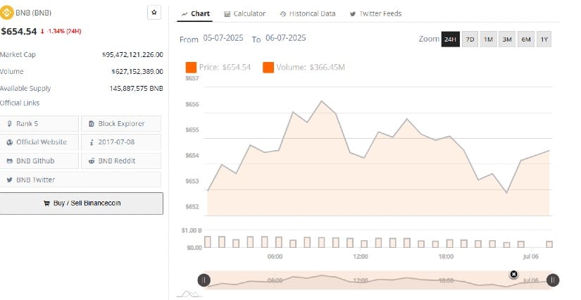Click the 12:00 time axis label
This screenshot has height=300, width=581.
coord(361,256)
